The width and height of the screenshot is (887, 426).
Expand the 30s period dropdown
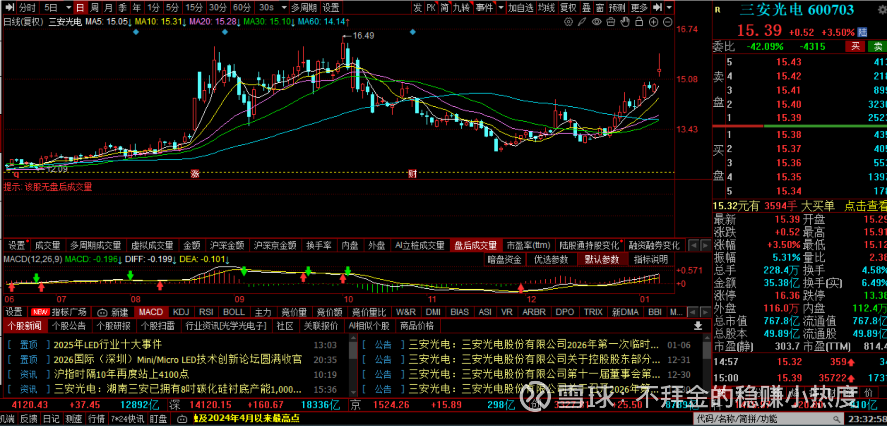coord(284,8)
